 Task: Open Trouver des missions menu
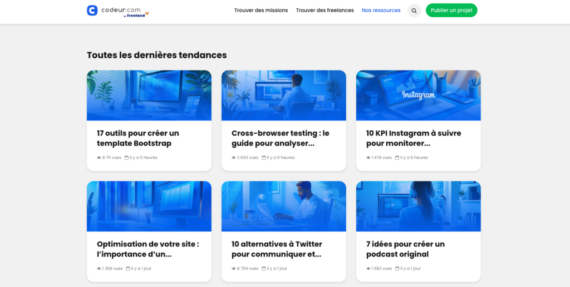261,11
